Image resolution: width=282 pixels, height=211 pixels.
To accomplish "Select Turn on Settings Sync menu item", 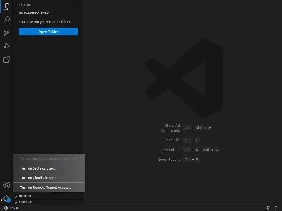I will (49, 168).
